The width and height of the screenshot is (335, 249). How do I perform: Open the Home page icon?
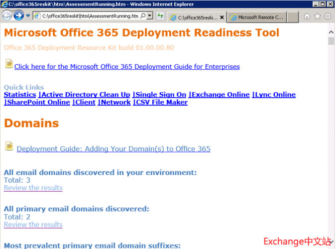tap(307, 16)
